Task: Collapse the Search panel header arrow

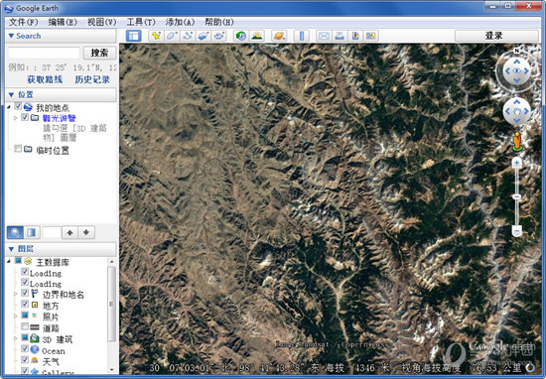Action: pos(11,36)
